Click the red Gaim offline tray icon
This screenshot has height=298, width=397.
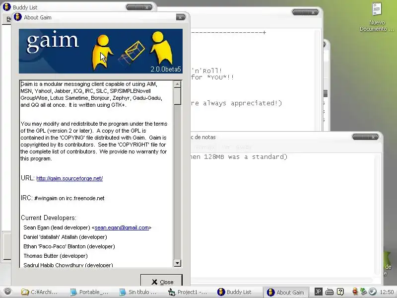pyautogui.click(x=355, y=292)
